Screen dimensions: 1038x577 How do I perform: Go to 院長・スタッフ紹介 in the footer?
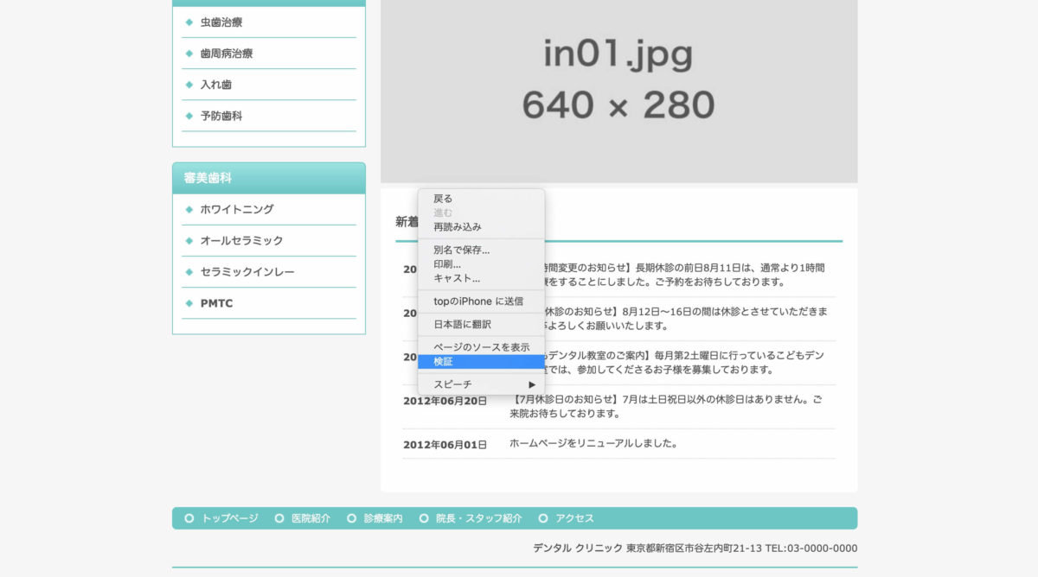pos(478,518)
